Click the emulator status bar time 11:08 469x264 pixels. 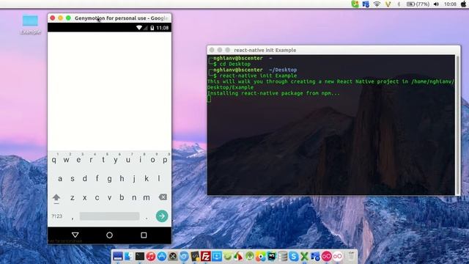point(163,28)
